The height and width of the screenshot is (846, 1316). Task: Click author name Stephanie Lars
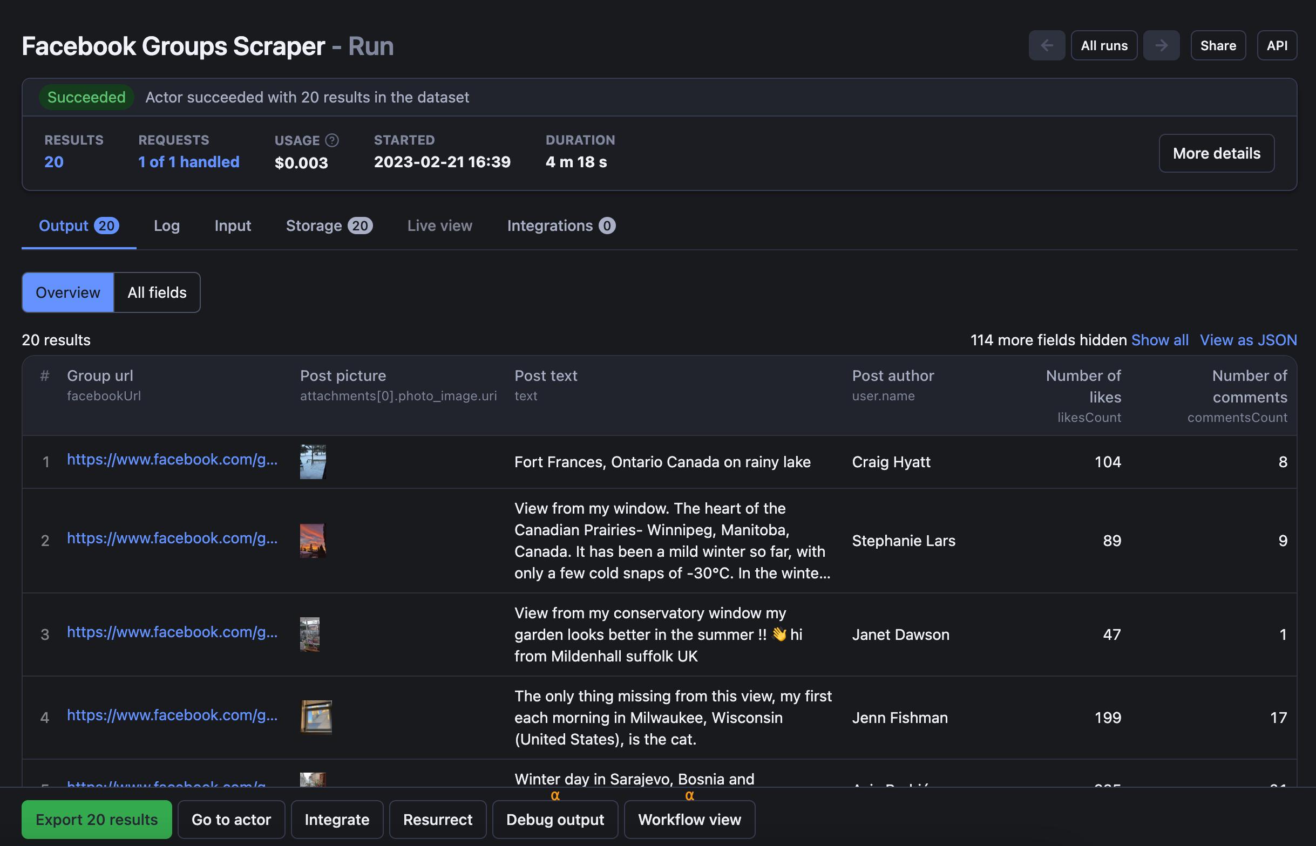pyautogui.click(x=904, y=541)
